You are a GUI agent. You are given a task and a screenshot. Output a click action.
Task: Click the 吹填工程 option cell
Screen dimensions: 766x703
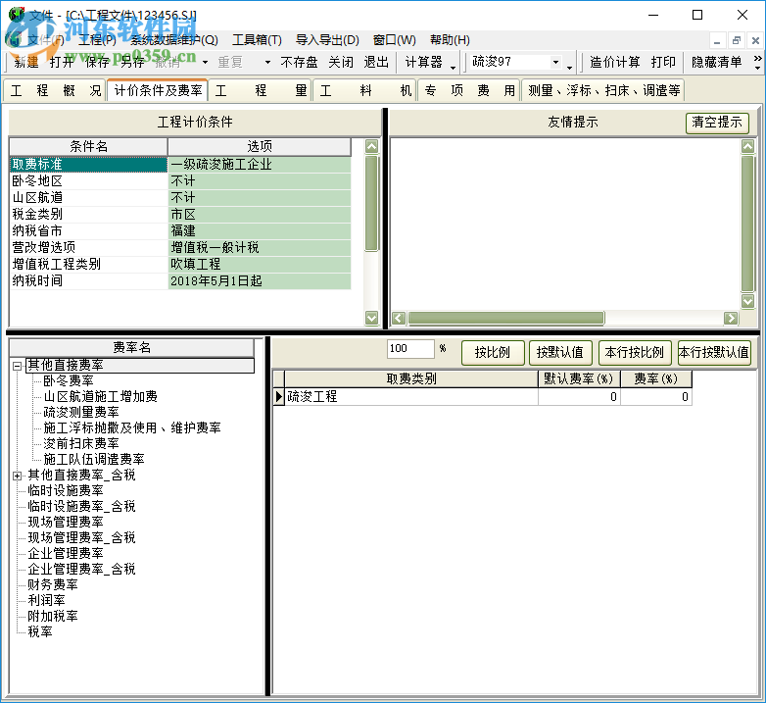point(260,264)
